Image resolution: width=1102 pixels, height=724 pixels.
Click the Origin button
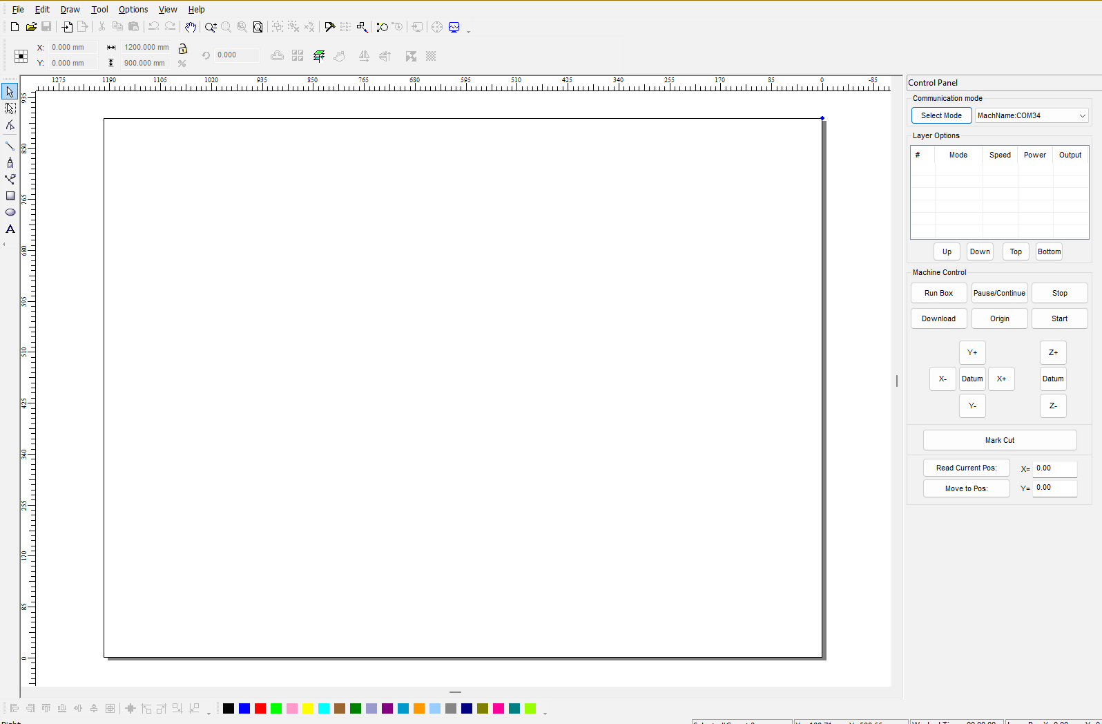999,318
